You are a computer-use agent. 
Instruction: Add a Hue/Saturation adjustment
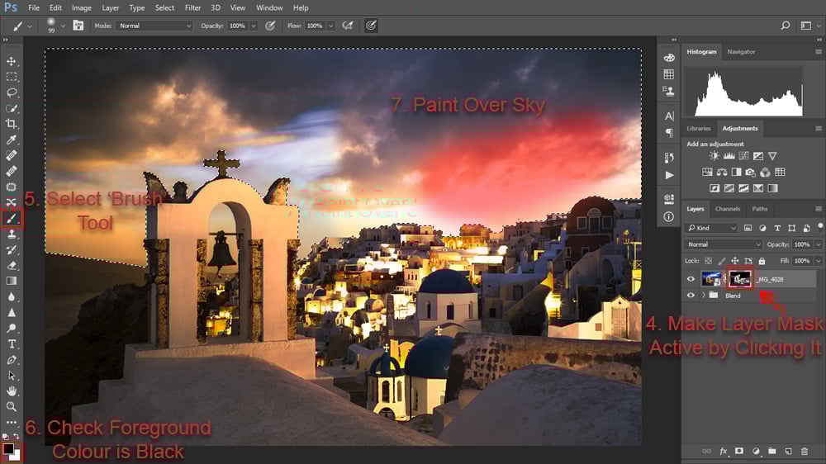click(707, 173)
